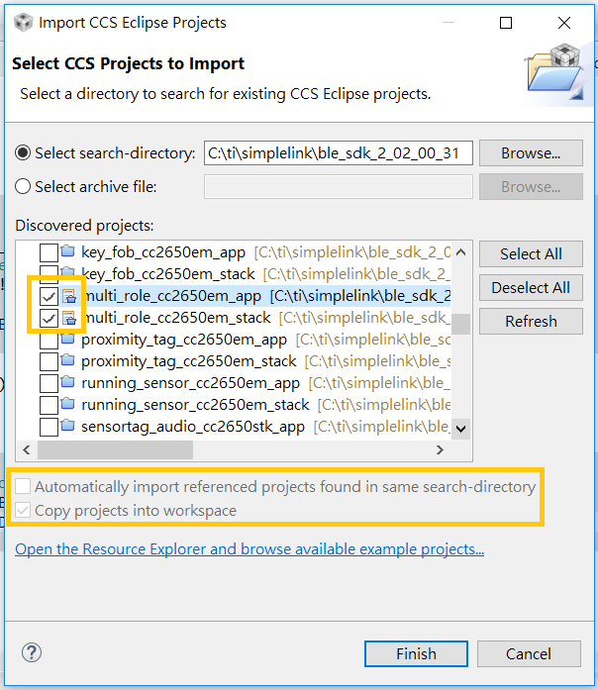
Task: Click the proximity_tag_cc2650em_stack folder icon
Action: (67, 360)
